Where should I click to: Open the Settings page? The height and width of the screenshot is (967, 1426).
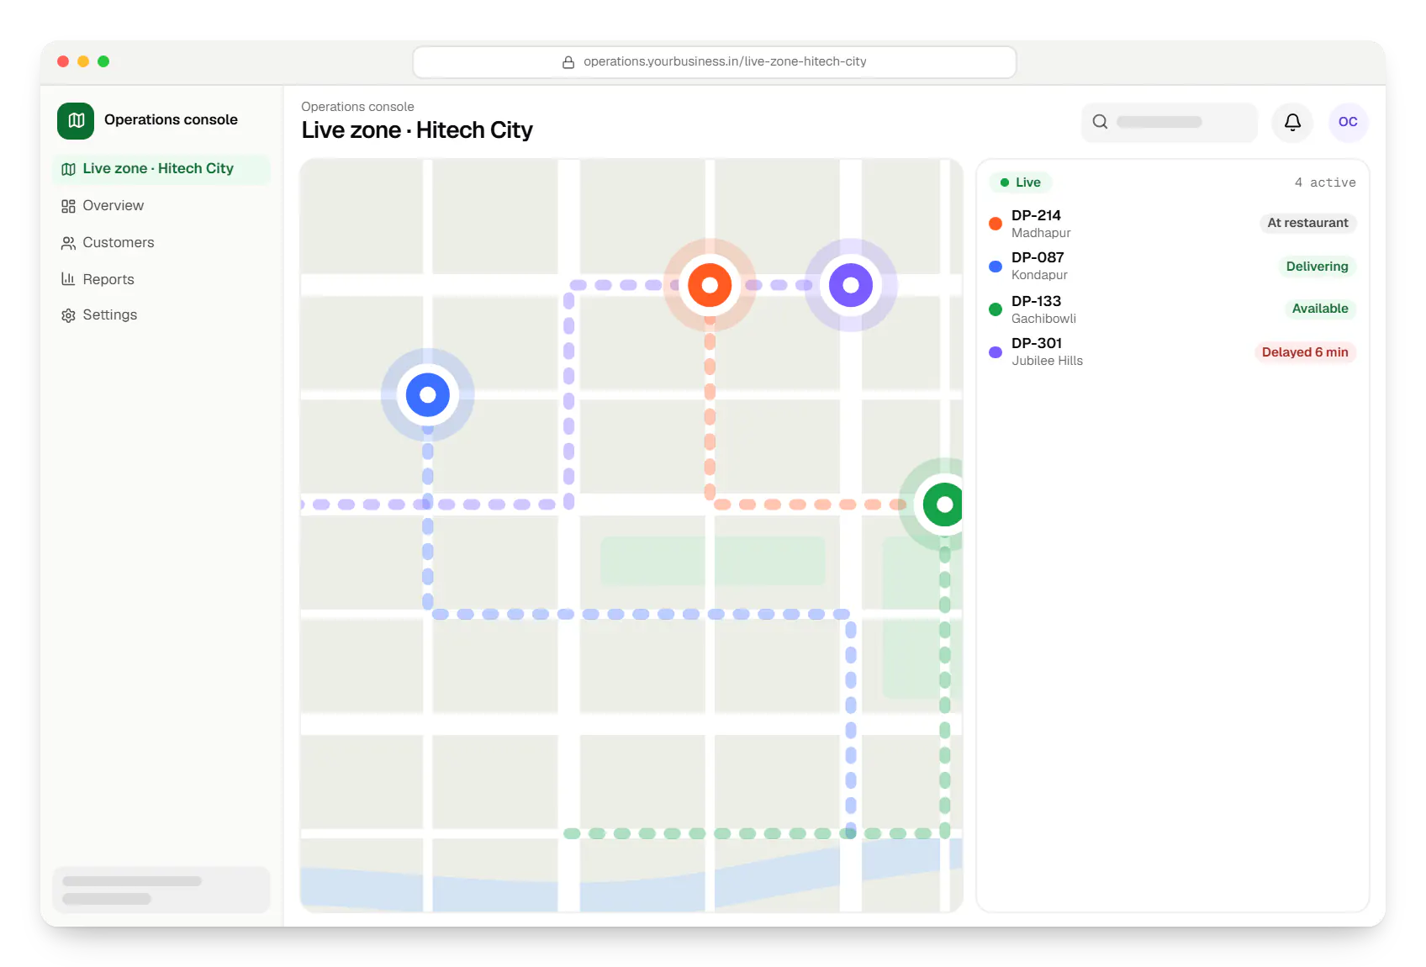pos(161,315)
